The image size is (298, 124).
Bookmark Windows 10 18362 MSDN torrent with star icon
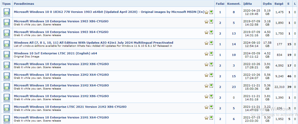(206, 12)
